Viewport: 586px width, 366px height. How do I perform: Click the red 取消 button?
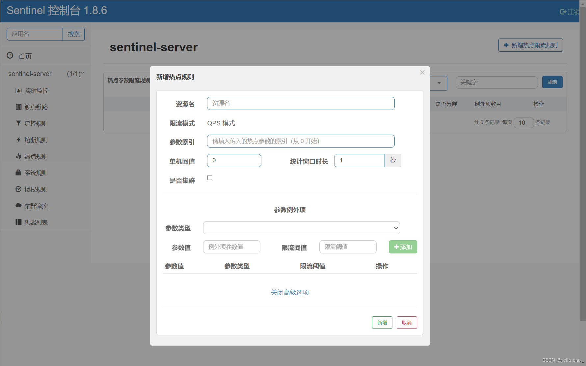(407, 323)
